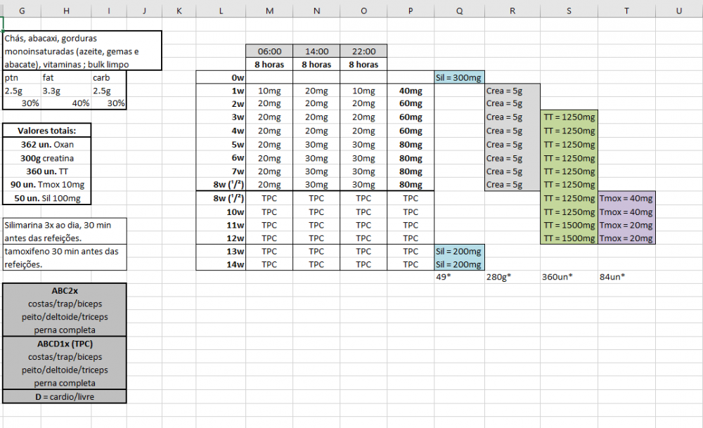Screen dimensions: 703x428
Task: Select column header L
Action: pos(221,11)
